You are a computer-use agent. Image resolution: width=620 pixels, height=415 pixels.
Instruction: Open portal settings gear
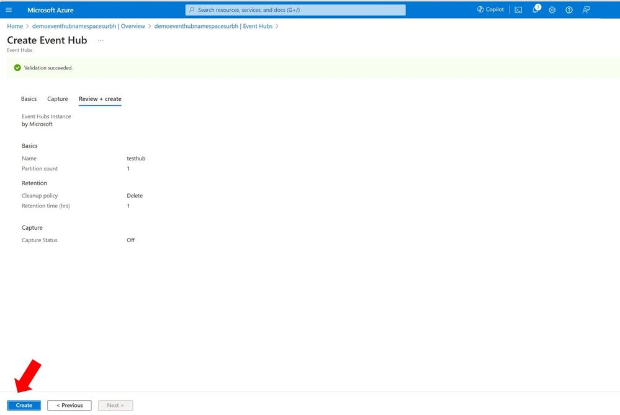[552, 10]
